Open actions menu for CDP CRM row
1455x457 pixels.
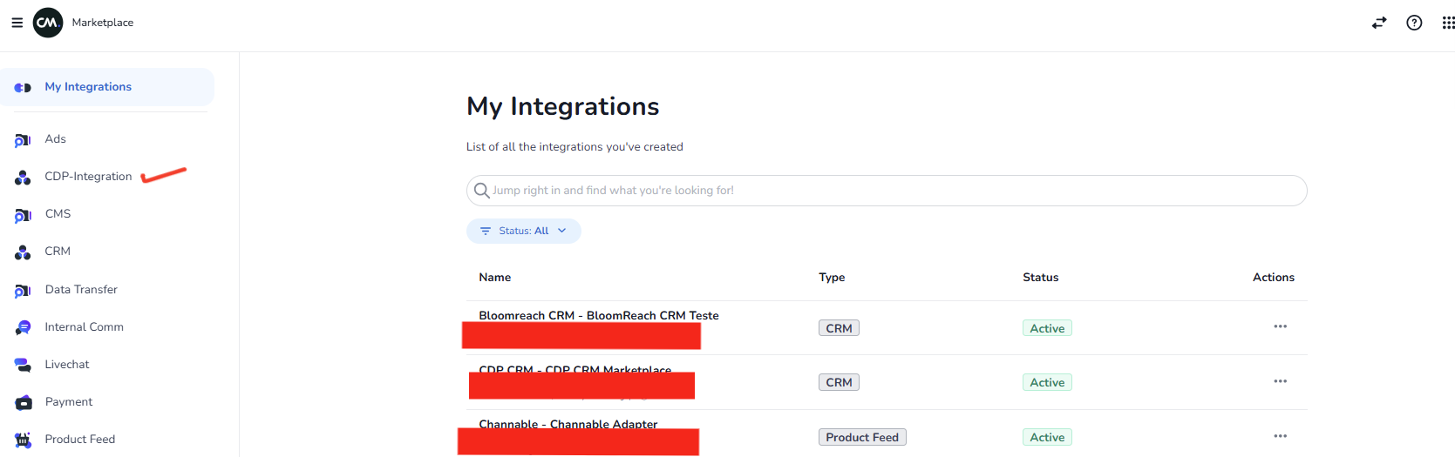pyautogui.click(x=1280, y=381)
